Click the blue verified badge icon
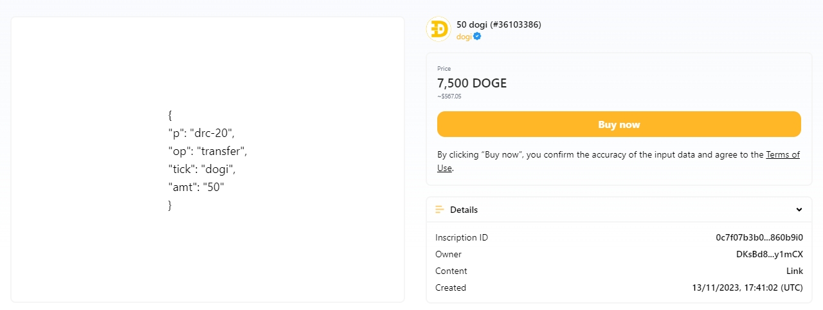The height and width of the screenshot is (310, 823). [x=478, y=37]
